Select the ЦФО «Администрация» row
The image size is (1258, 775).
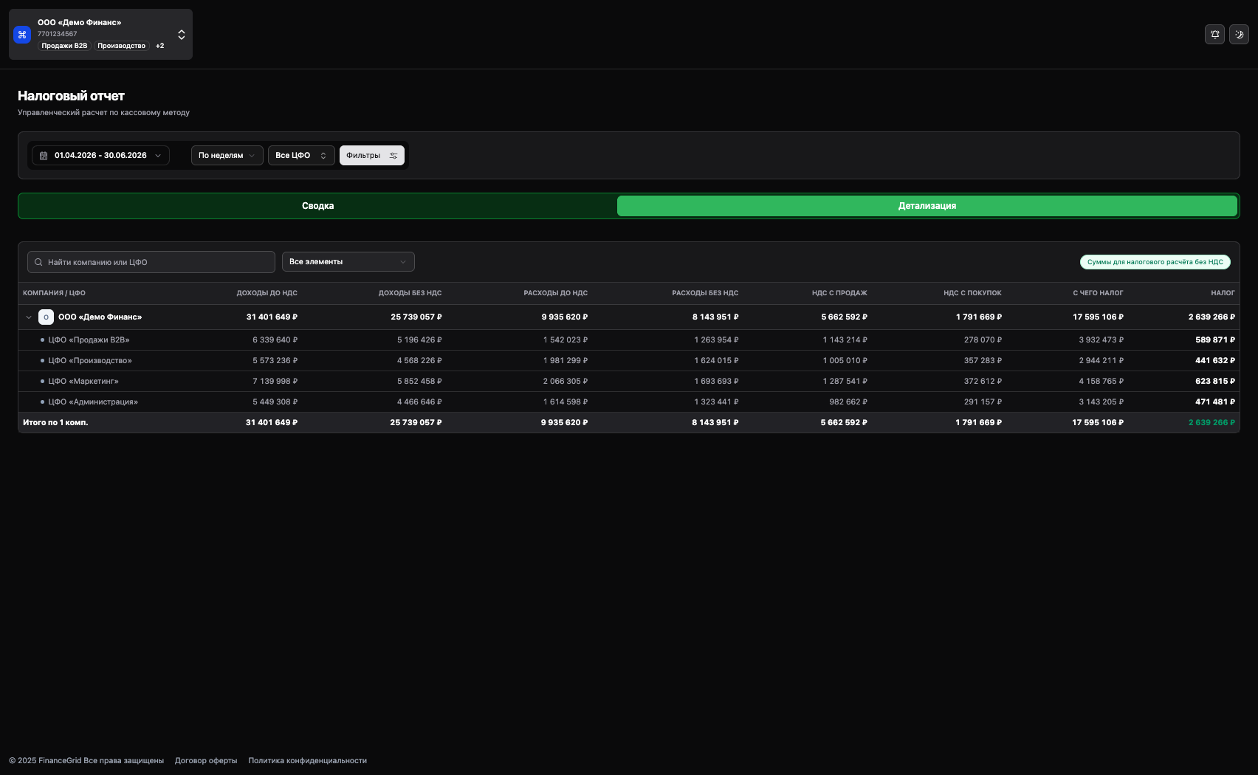coord(629,402)
